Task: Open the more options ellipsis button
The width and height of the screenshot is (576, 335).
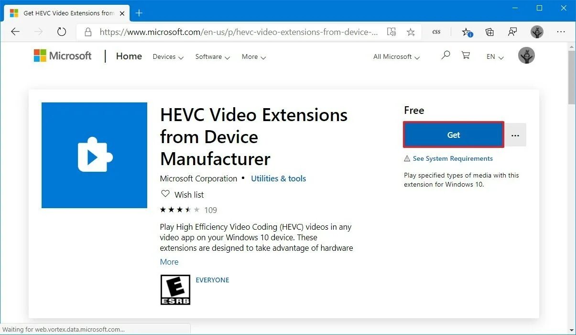Action: [515, 135]
